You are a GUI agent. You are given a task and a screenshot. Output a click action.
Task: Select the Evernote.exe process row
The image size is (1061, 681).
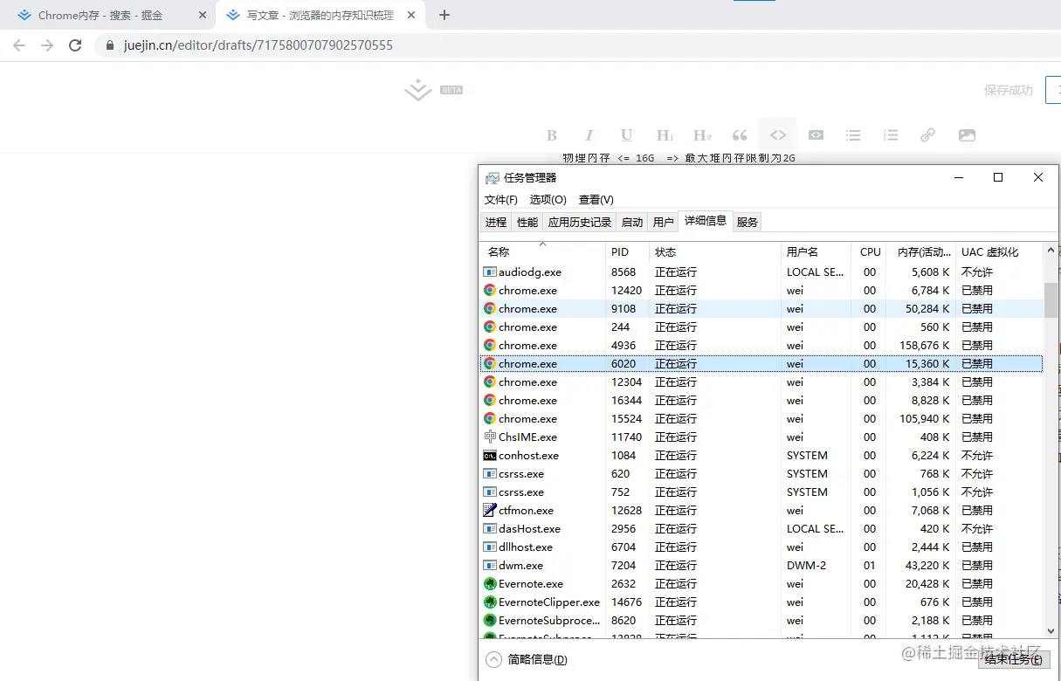[x=761, y=583]
